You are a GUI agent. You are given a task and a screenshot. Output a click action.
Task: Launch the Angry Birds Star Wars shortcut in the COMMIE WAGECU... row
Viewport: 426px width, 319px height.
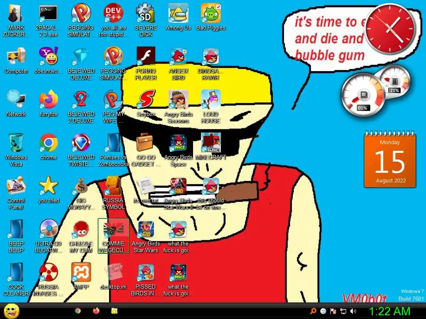146,236
